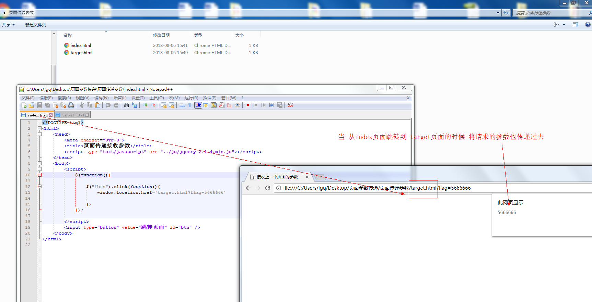The image size is (592, 302).
Task: Collapse the body fold marker on line 8
Action: (39, 163)
